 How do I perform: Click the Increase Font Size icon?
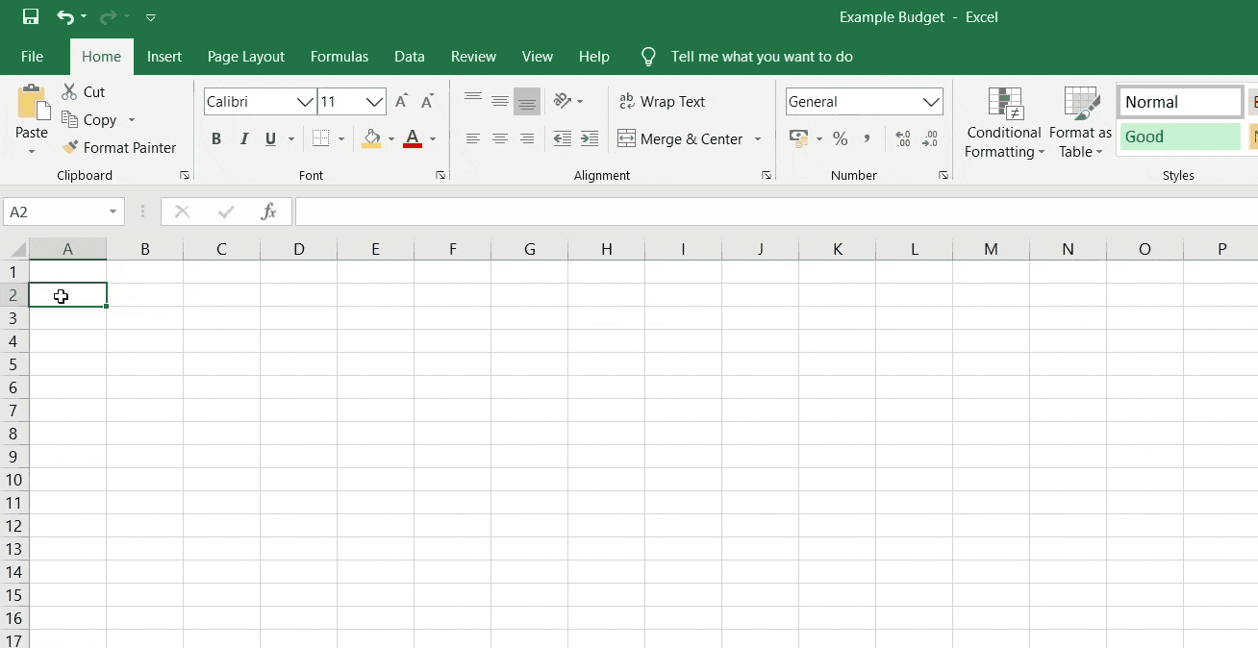click(402, 101)
